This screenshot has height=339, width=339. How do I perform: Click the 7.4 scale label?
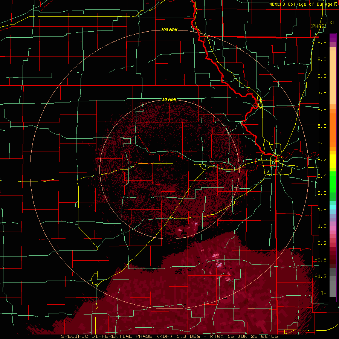coord(322,93)
